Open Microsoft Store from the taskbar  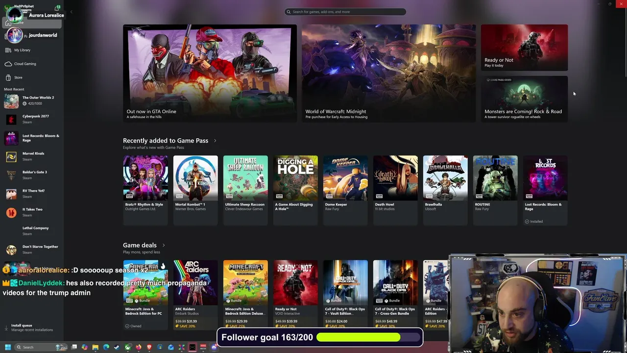click(160, 347)
